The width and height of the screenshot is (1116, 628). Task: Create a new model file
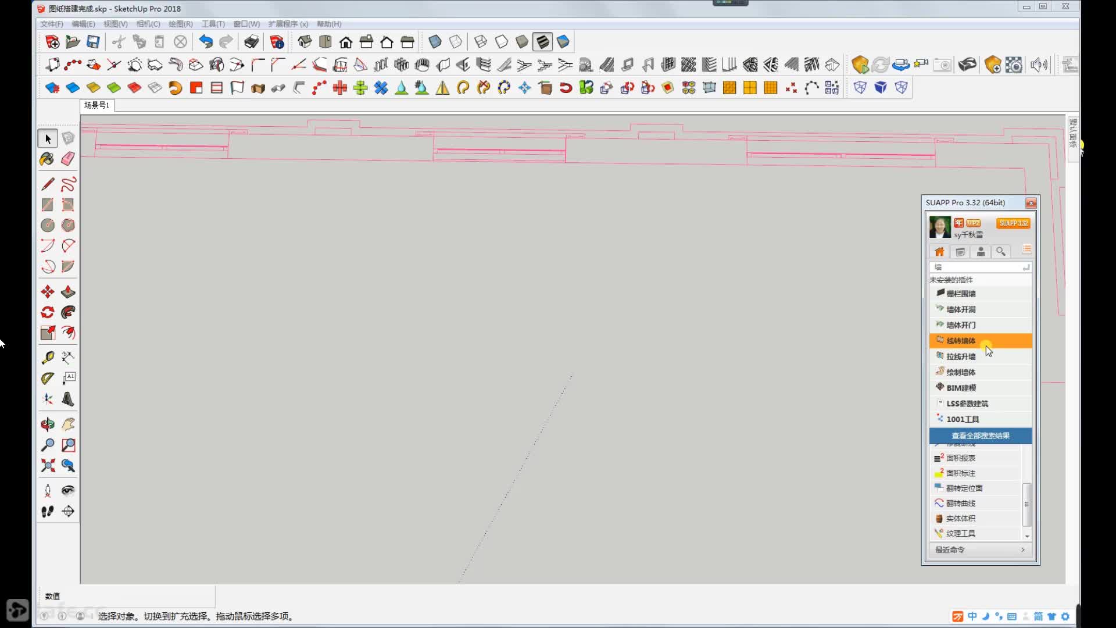pyautogui.click(x=52, y=42)
